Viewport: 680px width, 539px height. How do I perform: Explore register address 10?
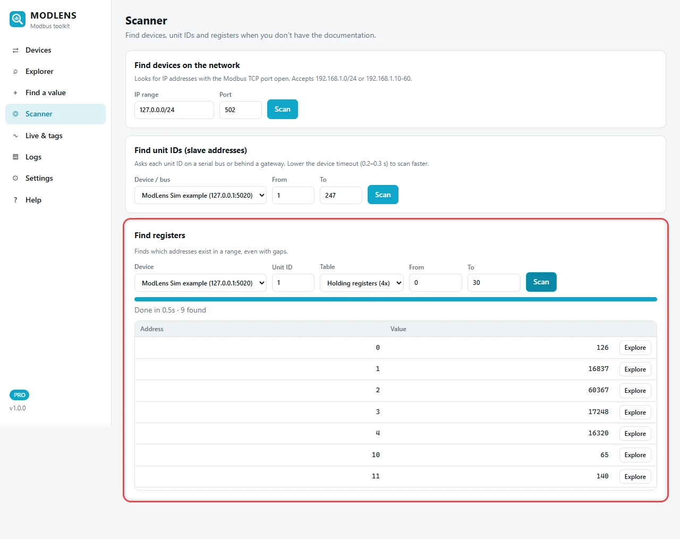point(635,455)
